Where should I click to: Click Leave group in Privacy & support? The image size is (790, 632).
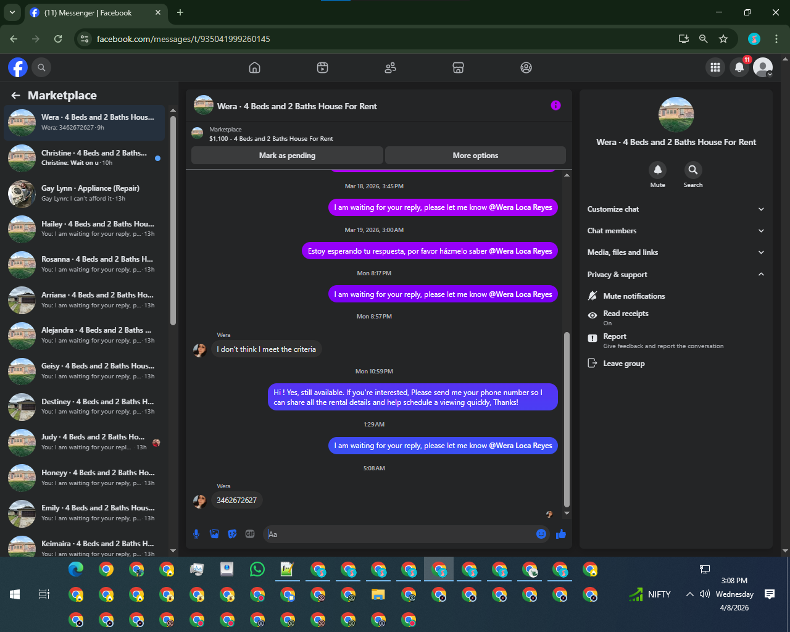[676, 364]
